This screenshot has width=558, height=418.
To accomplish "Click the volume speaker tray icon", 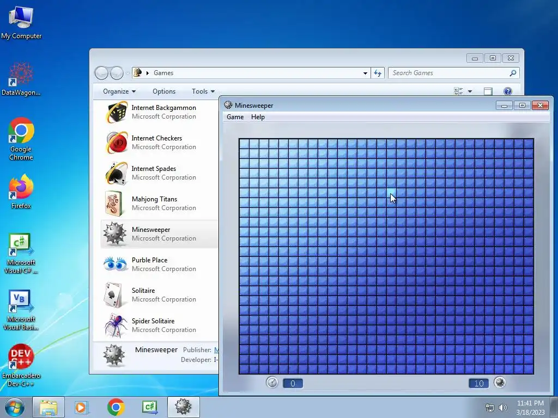I will (502, 408).
